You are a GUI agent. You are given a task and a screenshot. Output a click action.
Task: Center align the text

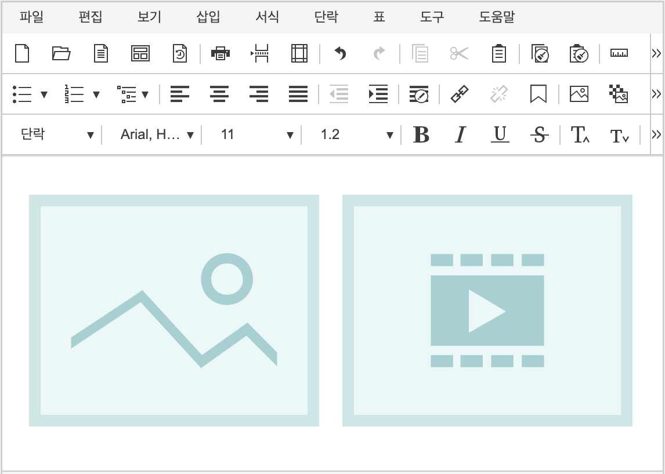point(219,94)
